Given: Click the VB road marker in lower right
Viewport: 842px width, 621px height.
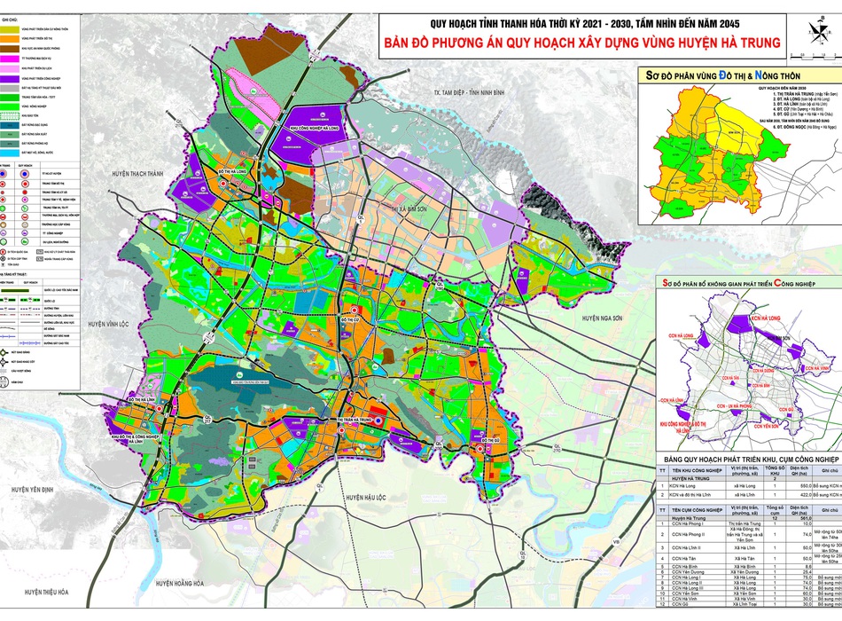Looking at the screenshot, I should (x=616, y=542).
